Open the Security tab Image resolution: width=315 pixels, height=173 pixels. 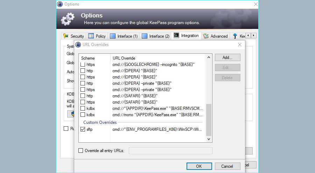point(74,36)
